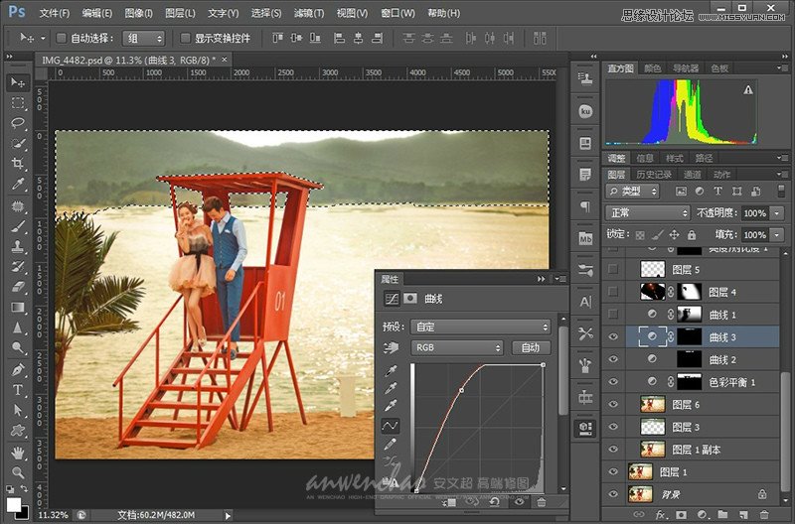The width and height of the screenshot is (795, 524).
Task: Check the 显示变换控件 option
Action: pyautogui.click(x=186, y=38)
